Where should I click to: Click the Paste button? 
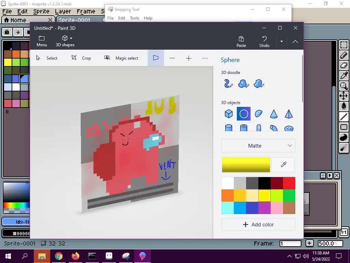(241, 41)
